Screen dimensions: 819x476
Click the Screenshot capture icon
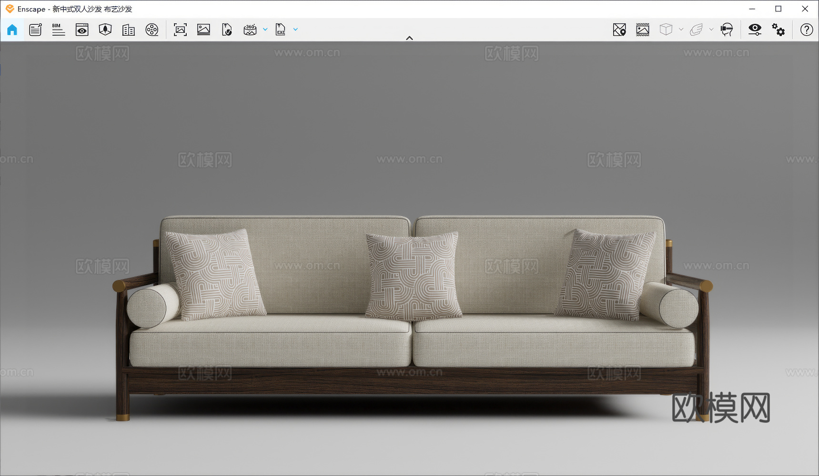click(x=180, y=30)
